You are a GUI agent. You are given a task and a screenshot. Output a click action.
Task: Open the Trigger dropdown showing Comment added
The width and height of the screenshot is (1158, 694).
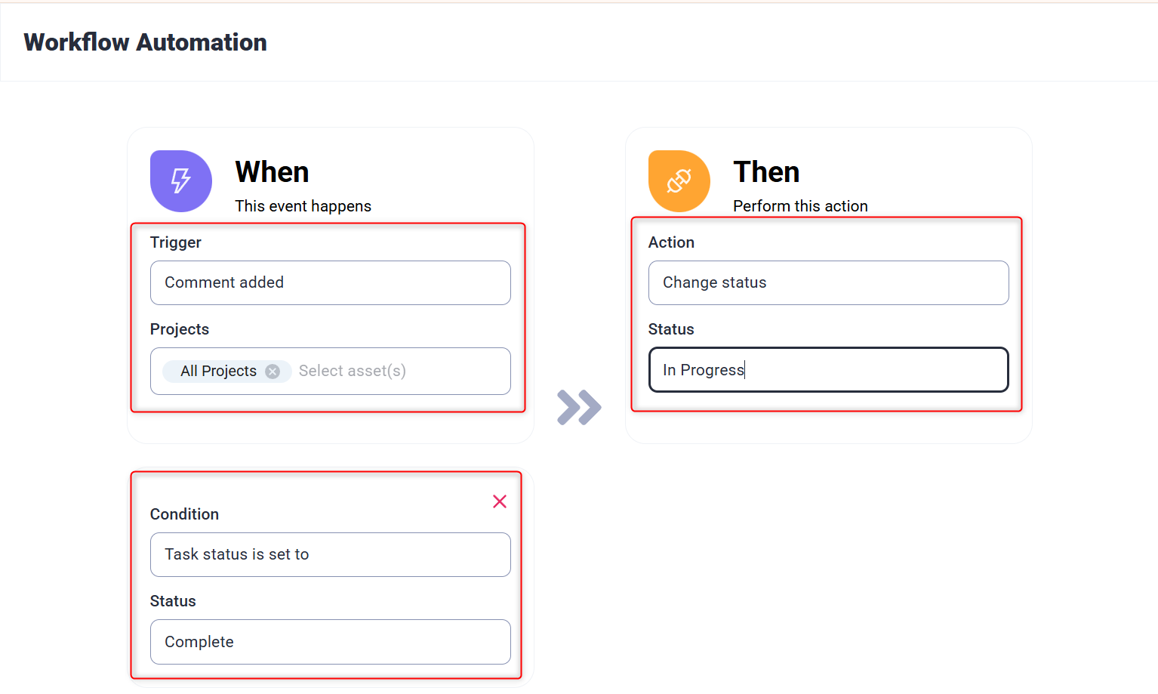coord(330,282)
